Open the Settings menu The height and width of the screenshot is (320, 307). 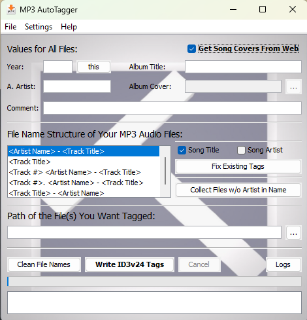39,27
